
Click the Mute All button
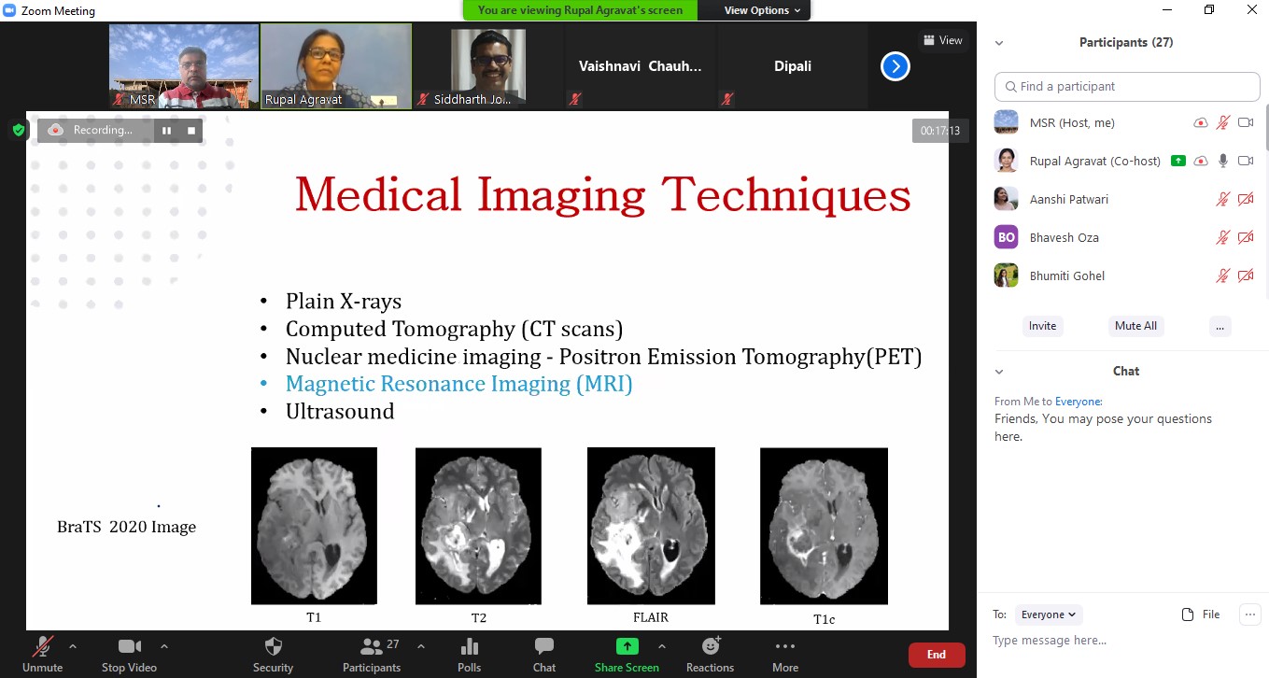pos(1135,326)
